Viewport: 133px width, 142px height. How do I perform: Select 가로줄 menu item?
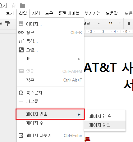click(50, 101)
